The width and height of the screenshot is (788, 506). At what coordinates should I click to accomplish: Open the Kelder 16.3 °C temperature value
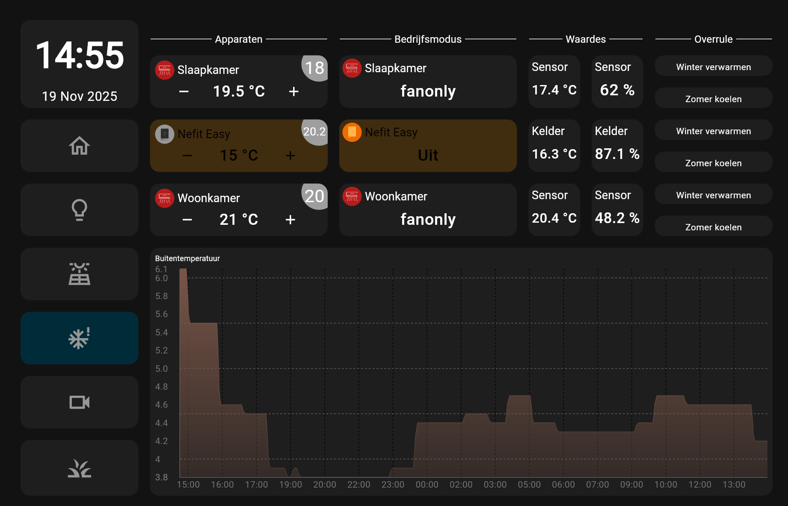coord(554,146)
